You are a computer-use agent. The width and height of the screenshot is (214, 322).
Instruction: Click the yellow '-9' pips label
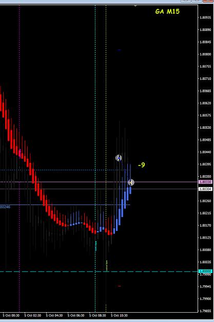[141, 165]
